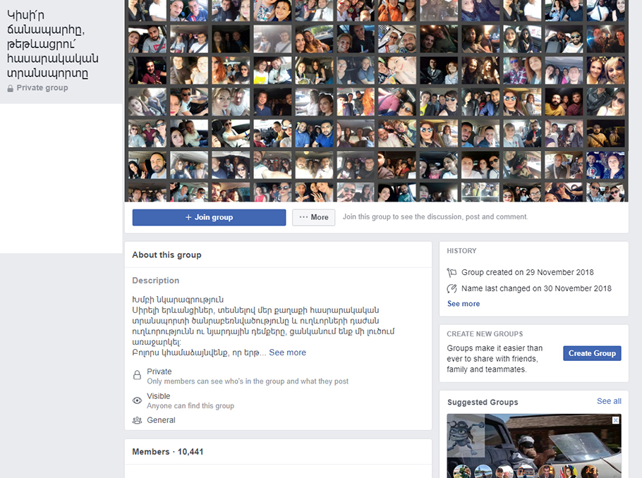
Task: Click the About this group heading
Action: [x=166, y=255]
